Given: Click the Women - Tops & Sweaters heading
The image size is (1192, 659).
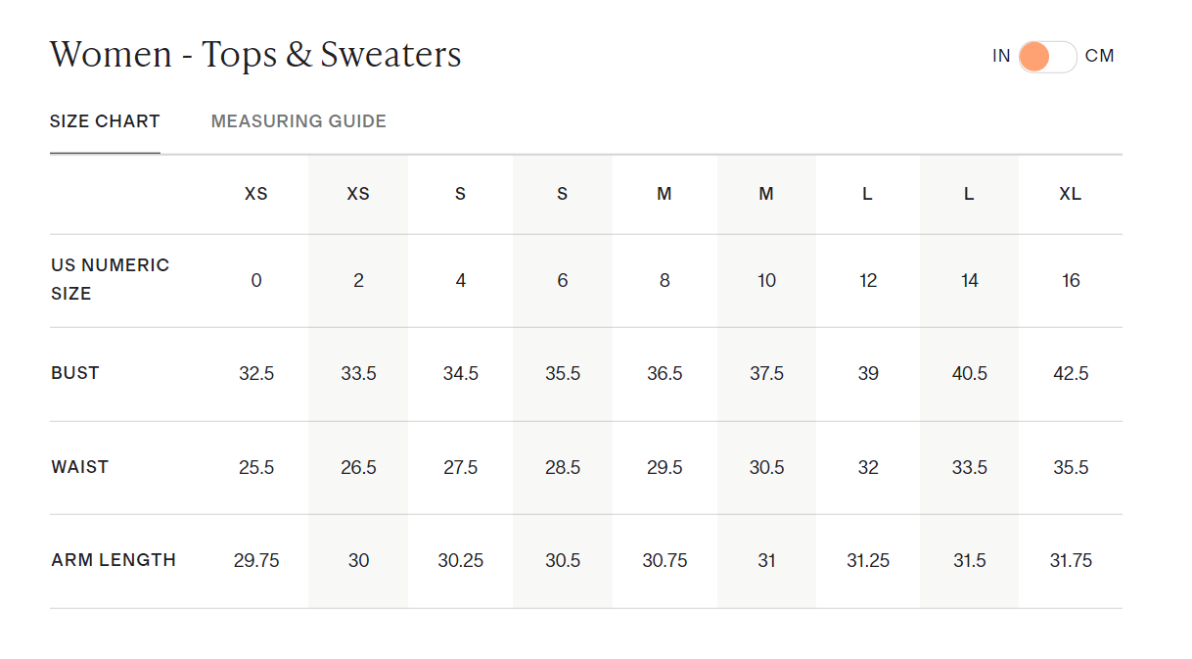Looking at the screenshot, I should (255, 55).
